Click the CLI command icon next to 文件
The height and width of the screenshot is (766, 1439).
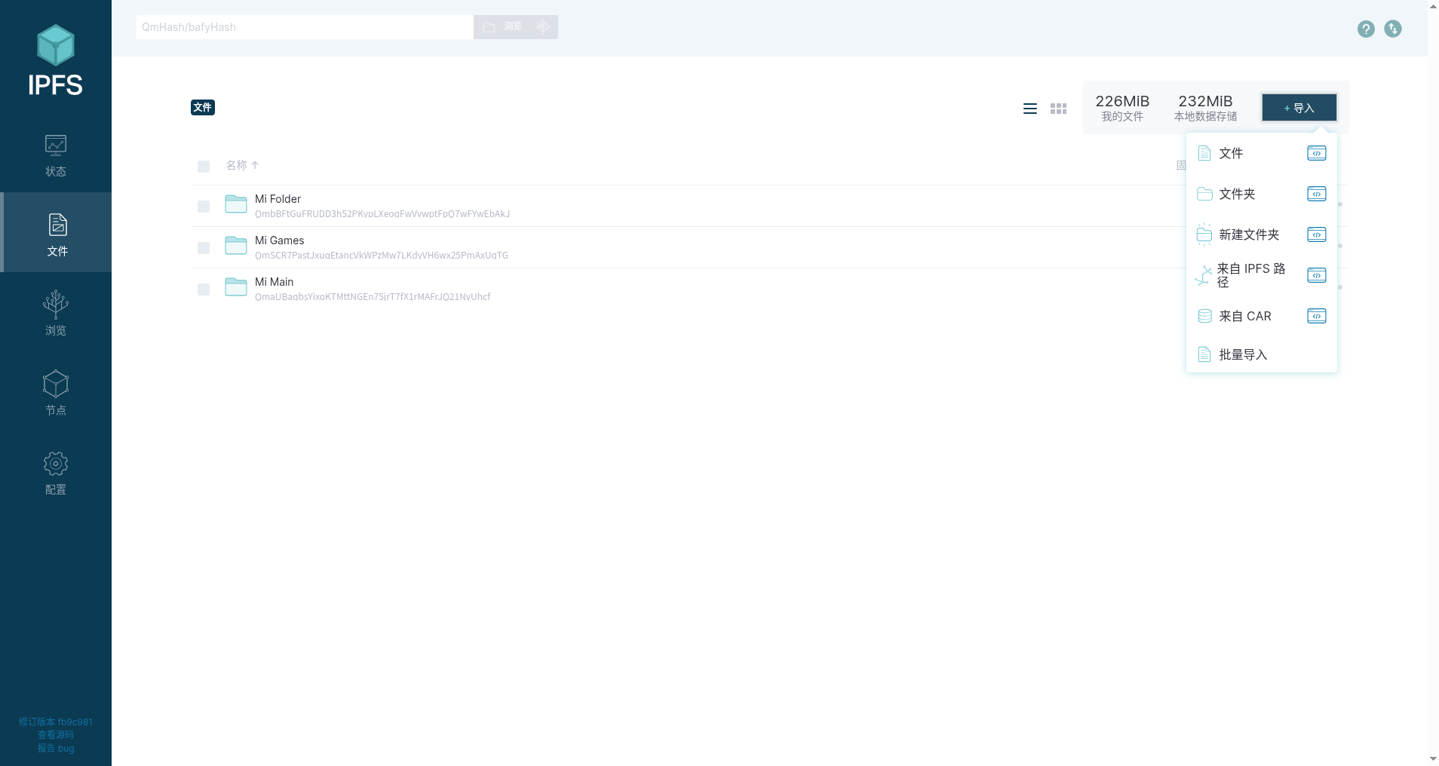click(x=1317, y=153)
